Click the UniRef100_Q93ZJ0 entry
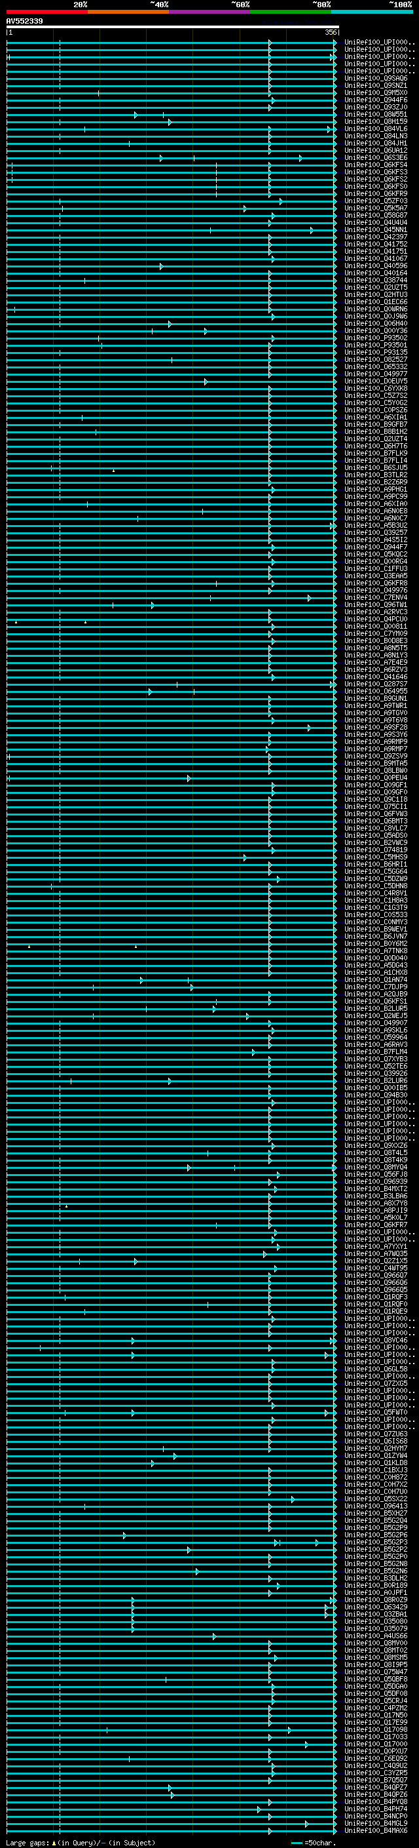419x1848 pixels. [376, 107]
